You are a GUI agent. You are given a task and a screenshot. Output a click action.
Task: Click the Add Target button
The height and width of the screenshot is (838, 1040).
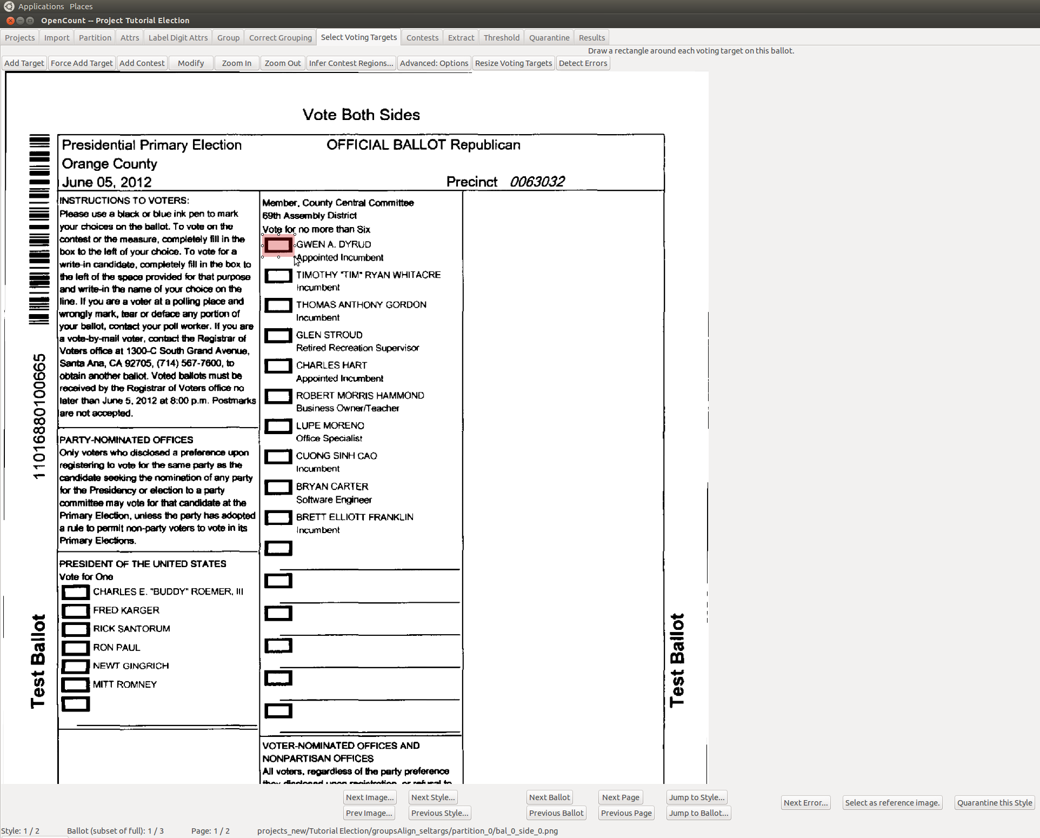click(24, 63)
